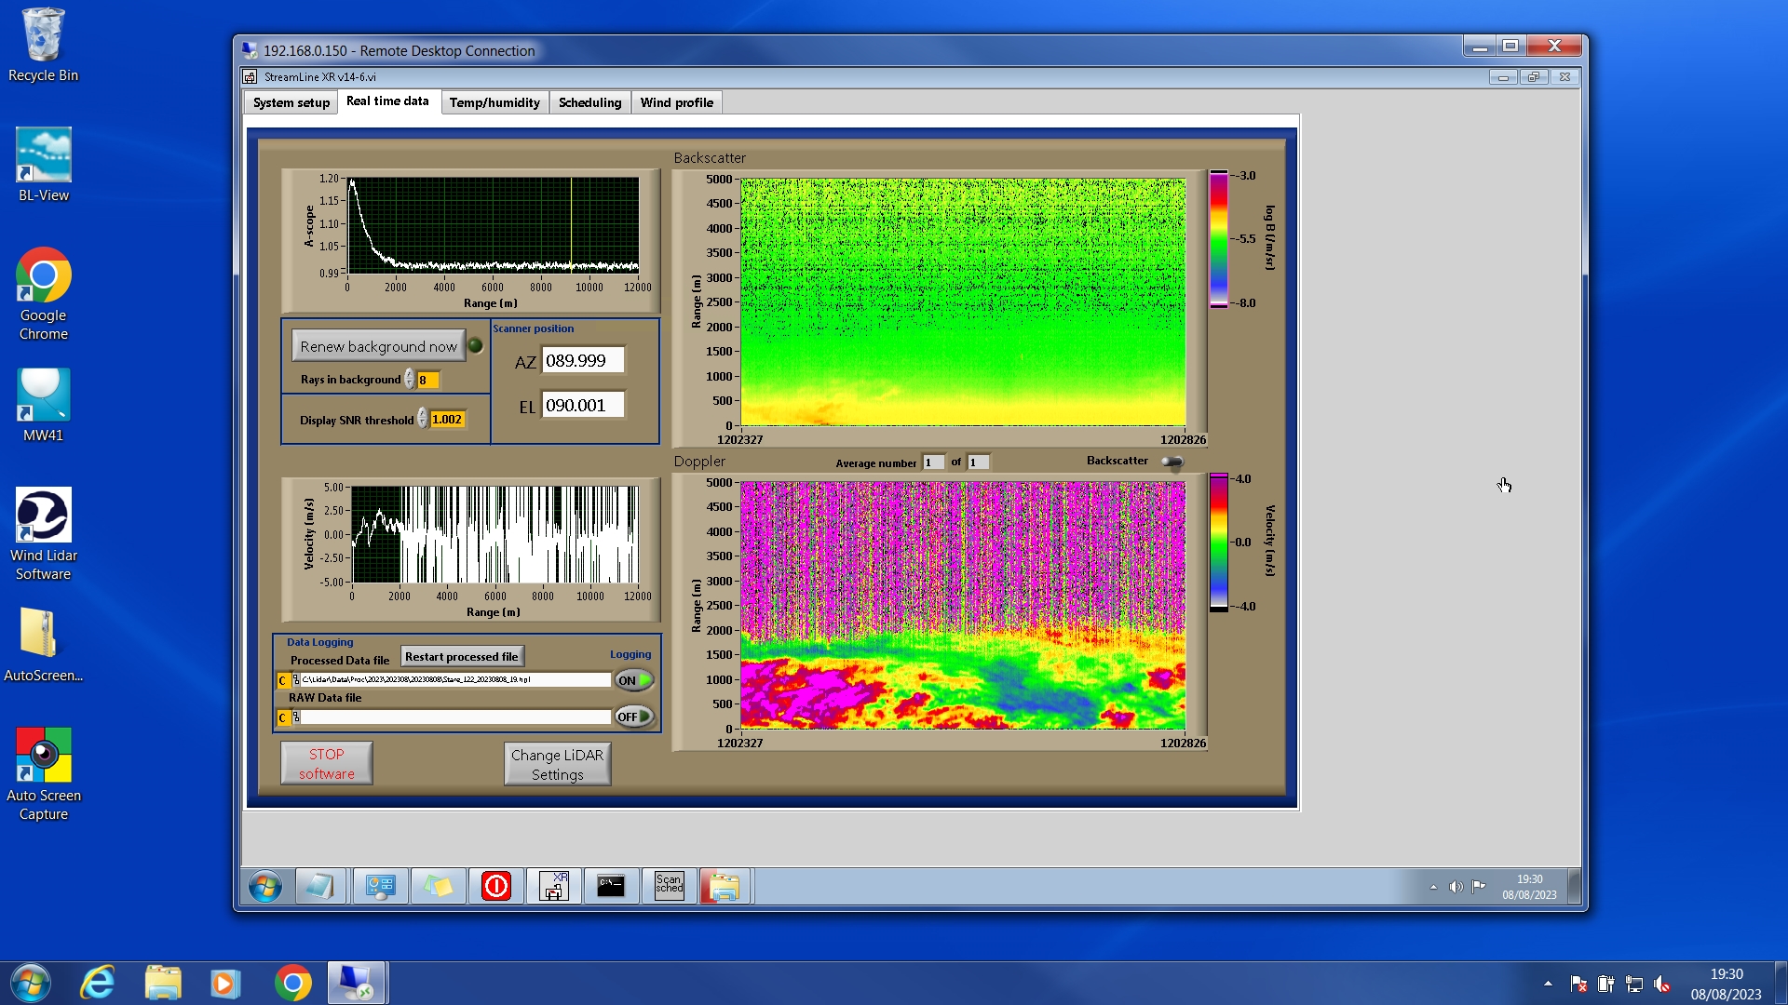Open the sticky notes icon in remote taskbar
The height and width of the screenshot is (1005, 1788).
point(439,886)
